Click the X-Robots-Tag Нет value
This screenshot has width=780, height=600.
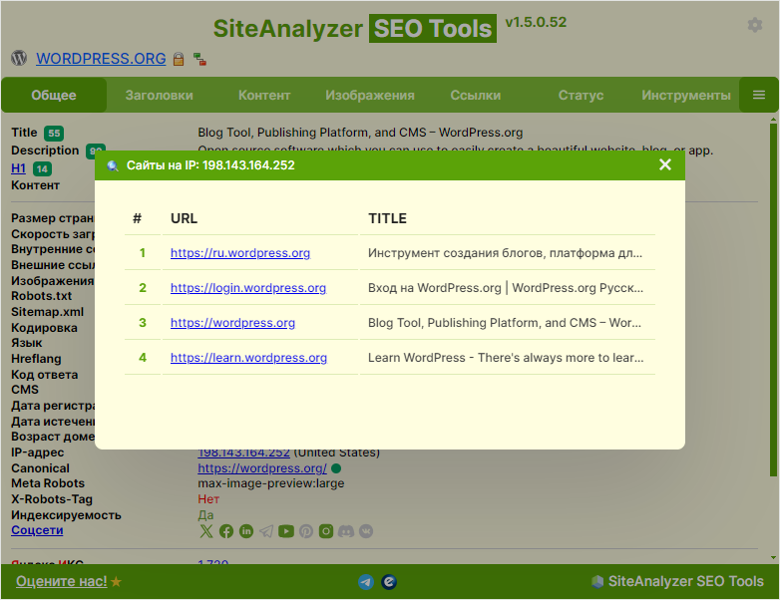(208, 499)
